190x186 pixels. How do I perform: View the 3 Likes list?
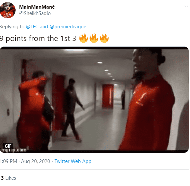8,178
